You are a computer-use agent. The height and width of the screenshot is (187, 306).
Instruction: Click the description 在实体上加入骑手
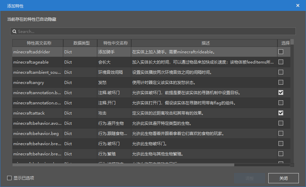click(x=204, y=52)
